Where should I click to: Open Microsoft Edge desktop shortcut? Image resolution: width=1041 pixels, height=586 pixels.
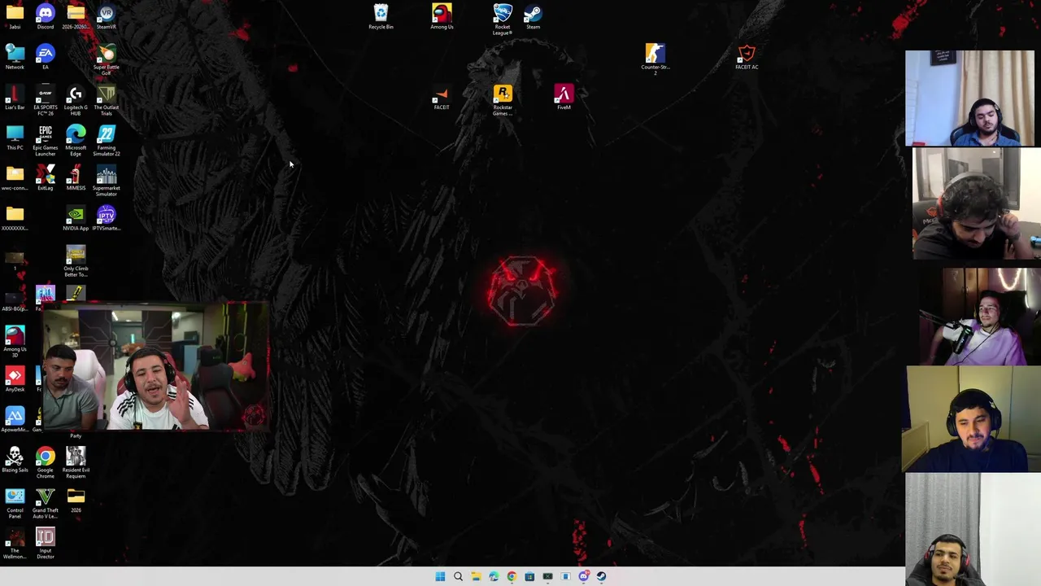pos(76,140)
